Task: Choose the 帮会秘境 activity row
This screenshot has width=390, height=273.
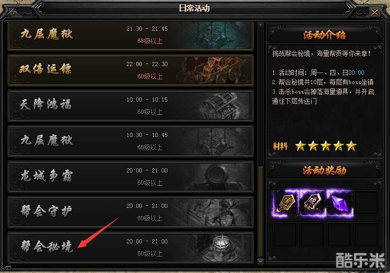Action: pyautogui.click(x=131, y=248)
